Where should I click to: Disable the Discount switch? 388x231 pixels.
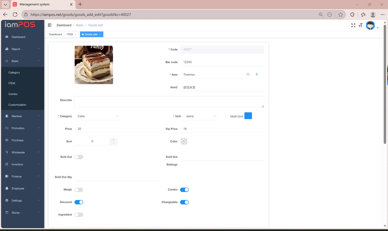79,202
